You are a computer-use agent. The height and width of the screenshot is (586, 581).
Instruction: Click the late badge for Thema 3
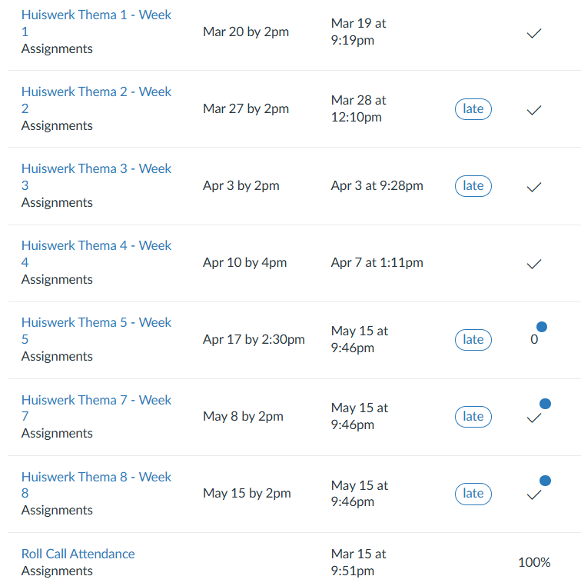click(x=473, y=186)
